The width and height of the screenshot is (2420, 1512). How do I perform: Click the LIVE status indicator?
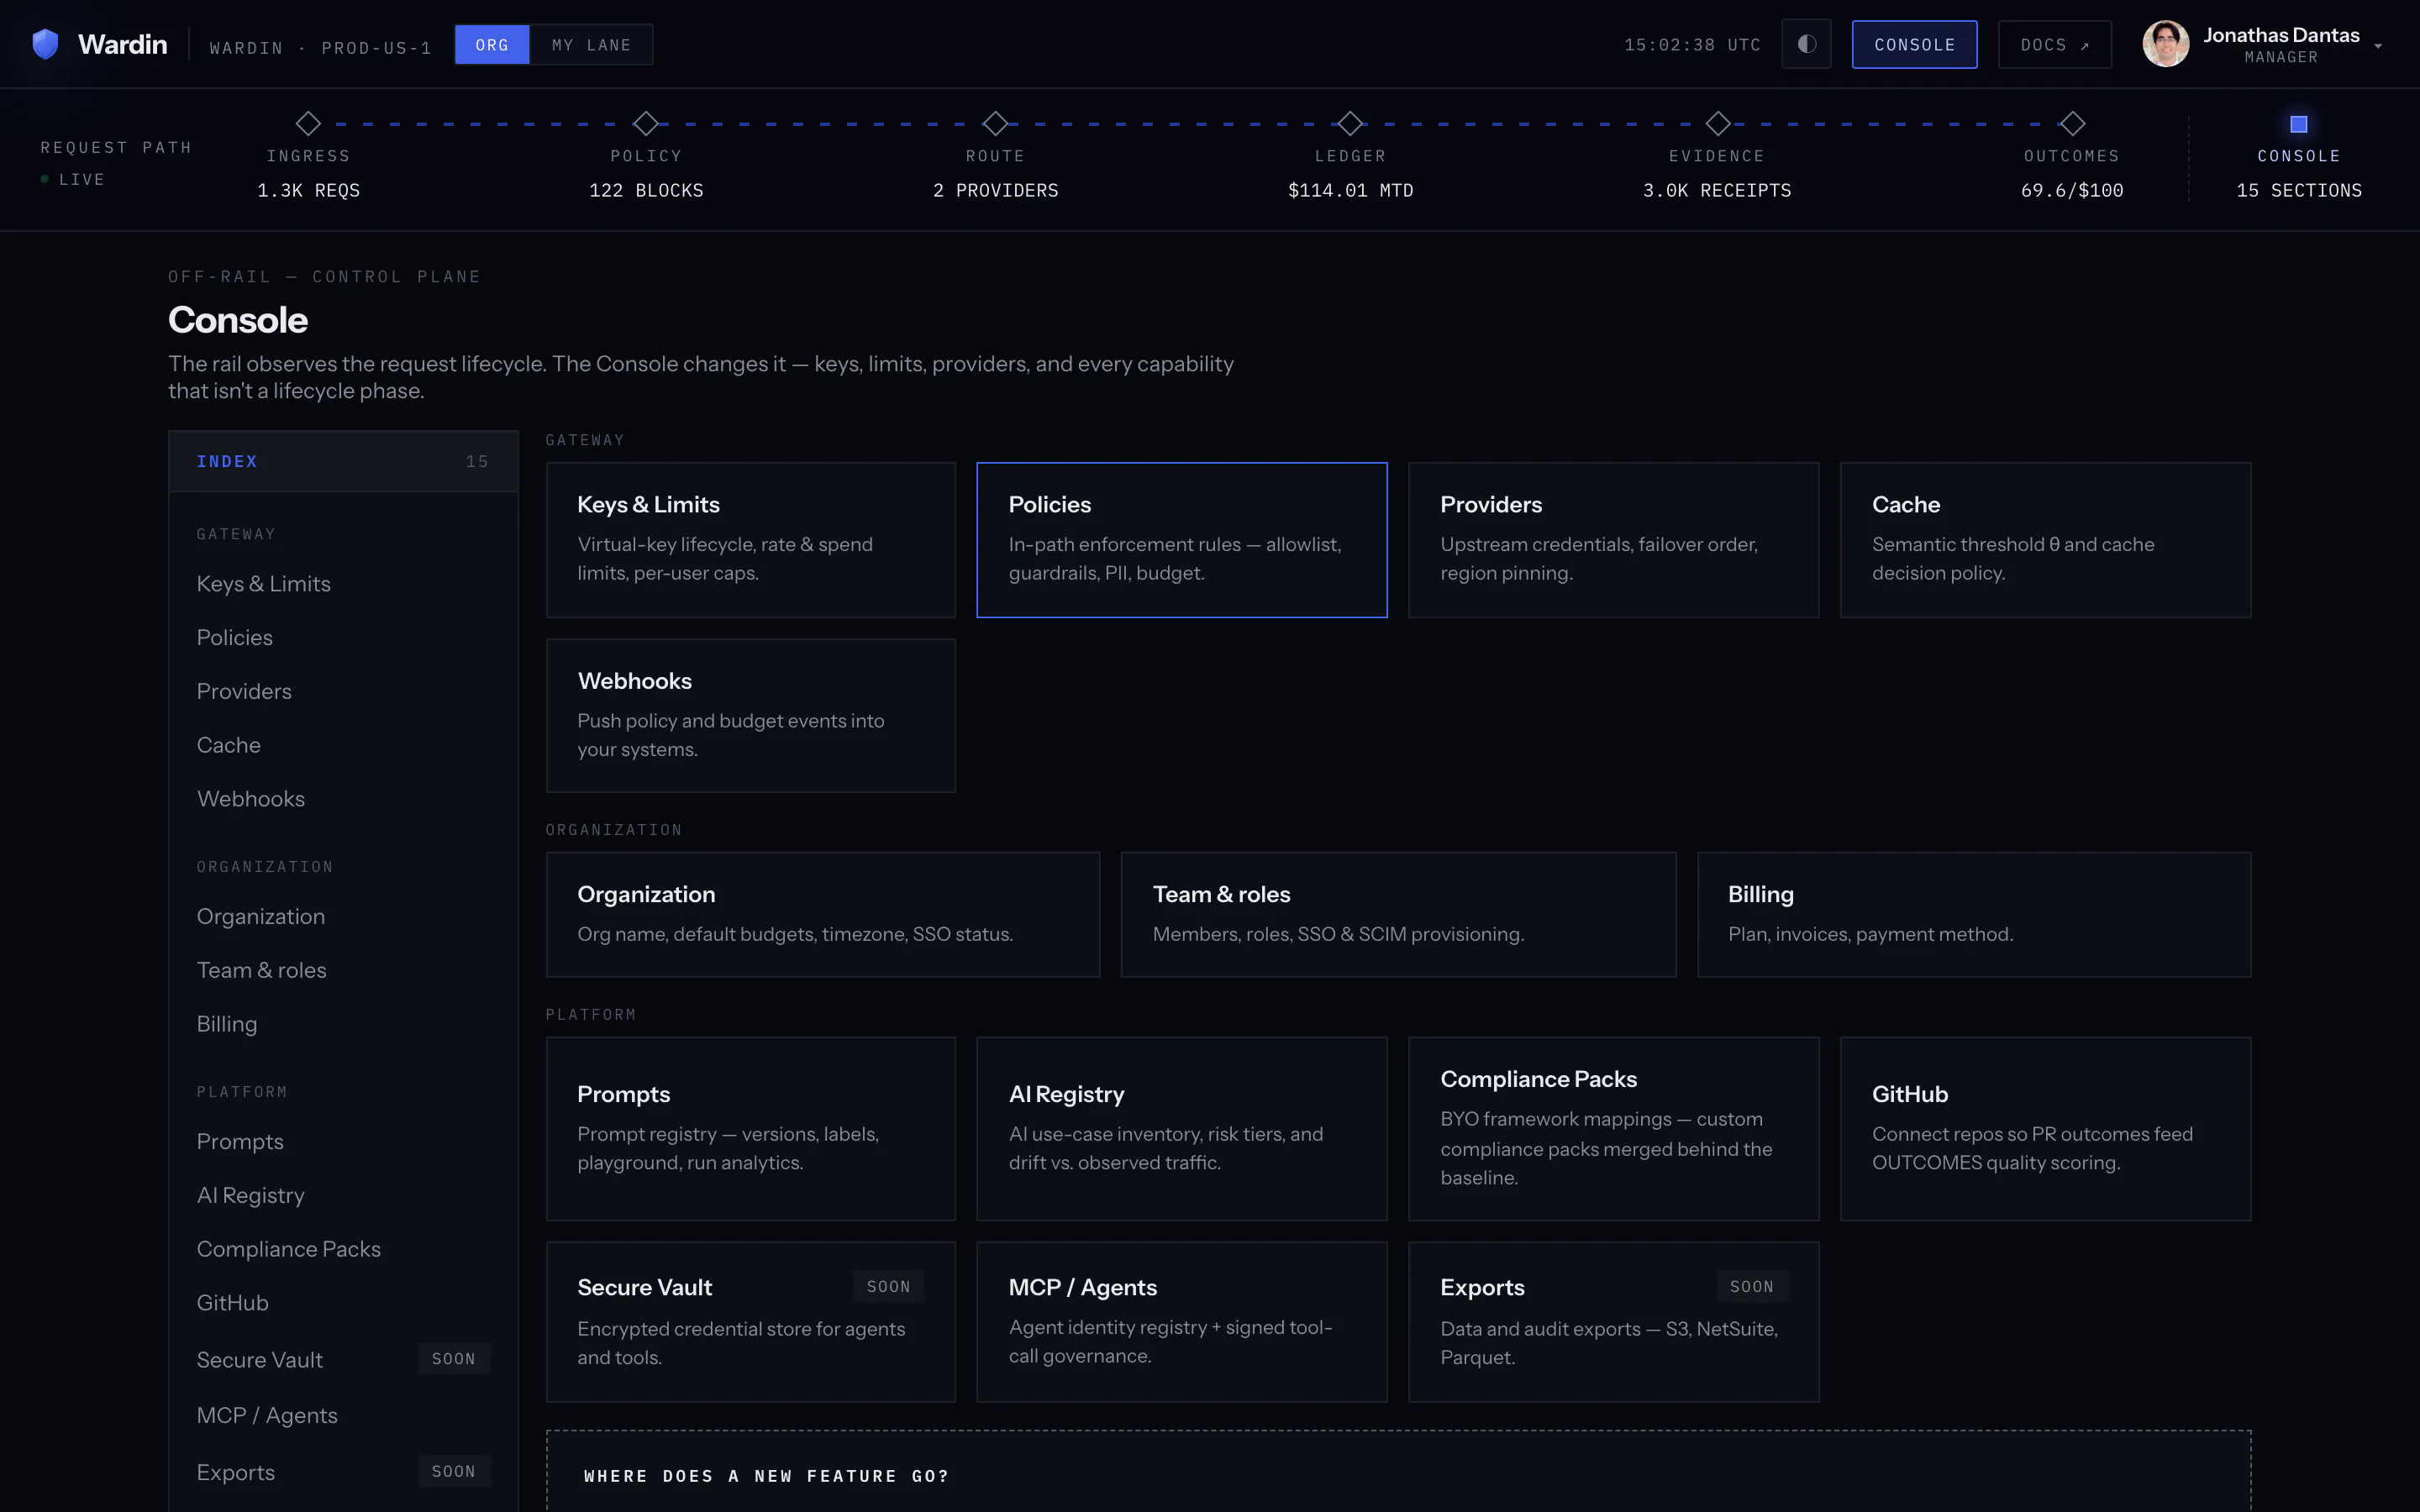(72, 179)
